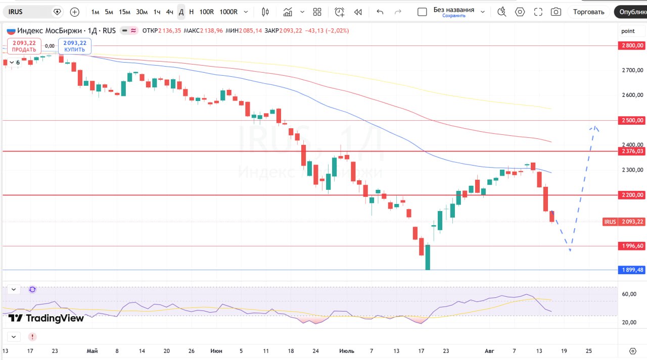
Task: Select the 15м timeframe
Action: point(124,12)
